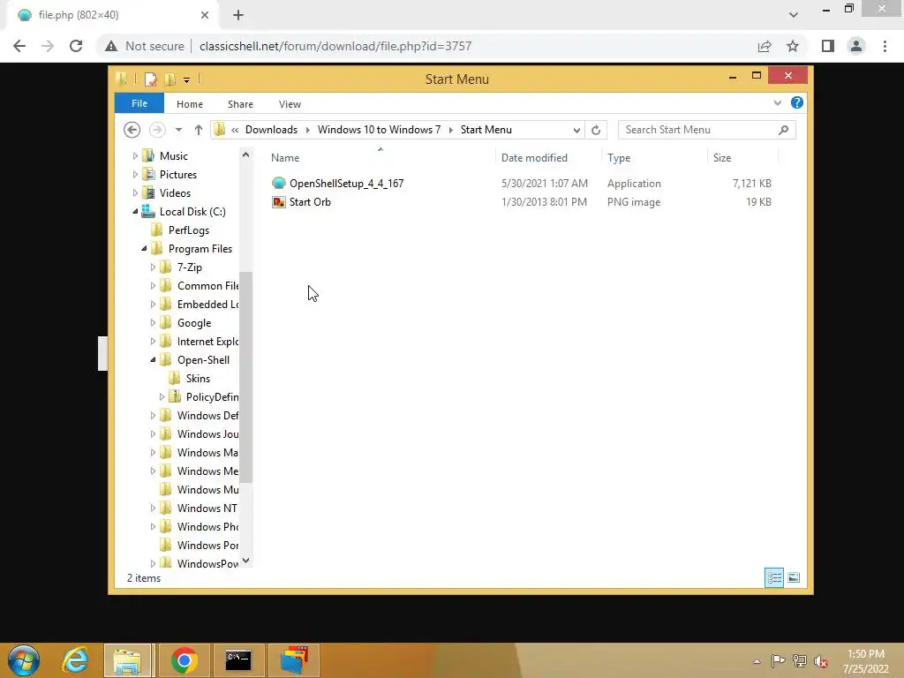Click Windows 10 to Windows 7 breadcrumb

click(379, 130)
